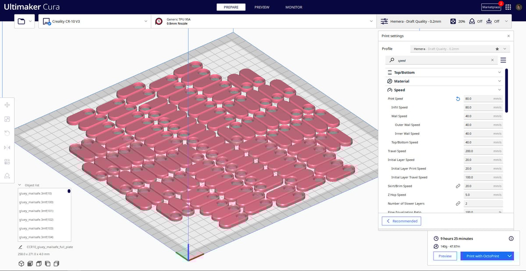Image resolution: width=526 pixels, height=271 pixels.
Task: Edit the Inner Wall Speed value field
Action: (483, 134)
